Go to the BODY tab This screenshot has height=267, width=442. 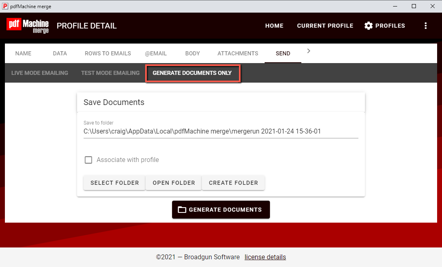tap(192, 53)
